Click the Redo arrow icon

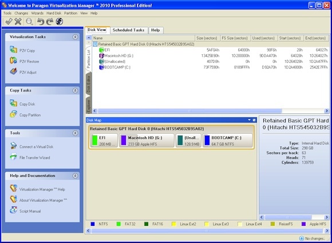tap(50, 21)
